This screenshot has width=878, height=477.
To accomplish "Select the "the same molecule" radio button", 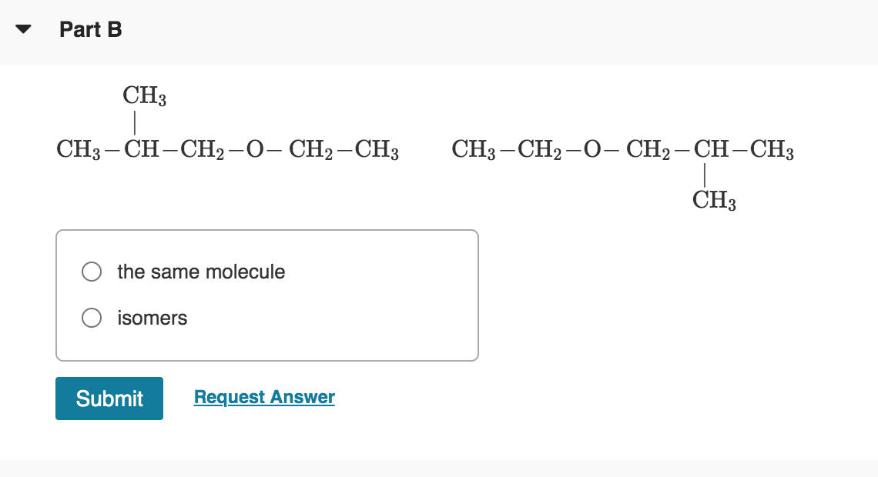I will (x=91, y=272).
